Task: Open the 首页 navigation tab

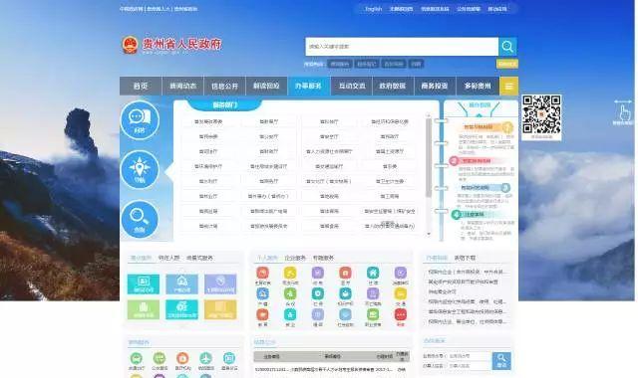Action: point(141,87)
